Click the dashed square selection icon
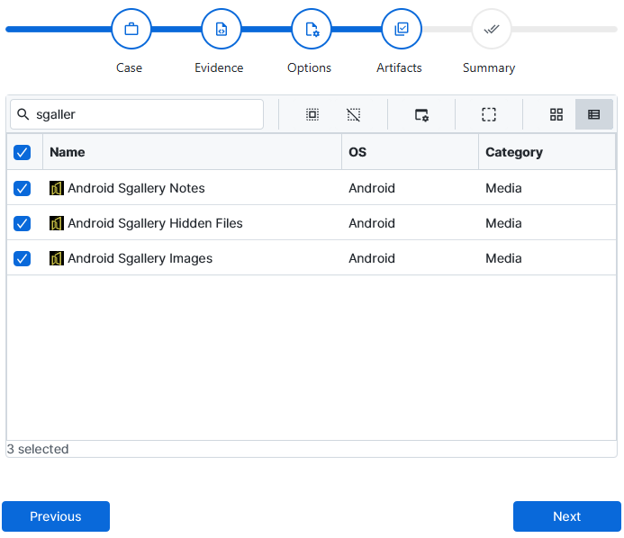This screenshot has width=624, height=538. 489,114
